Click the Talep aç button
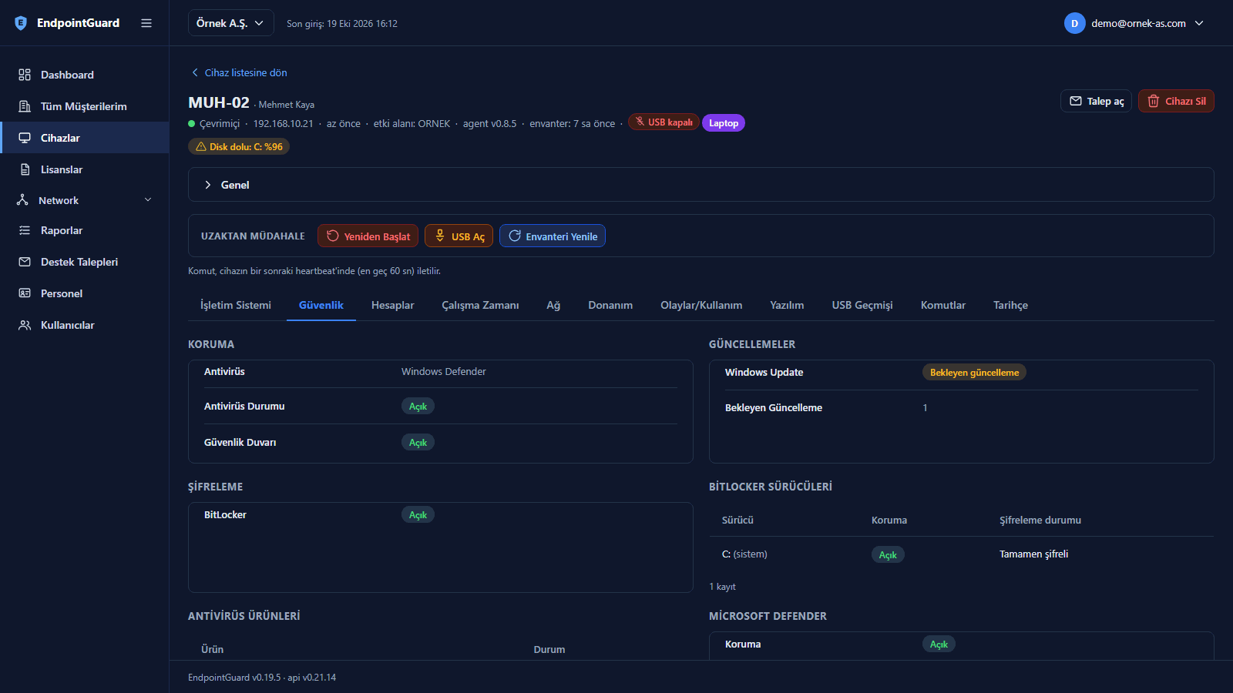Screen dimensions: 1233x693 (1096, 101)
